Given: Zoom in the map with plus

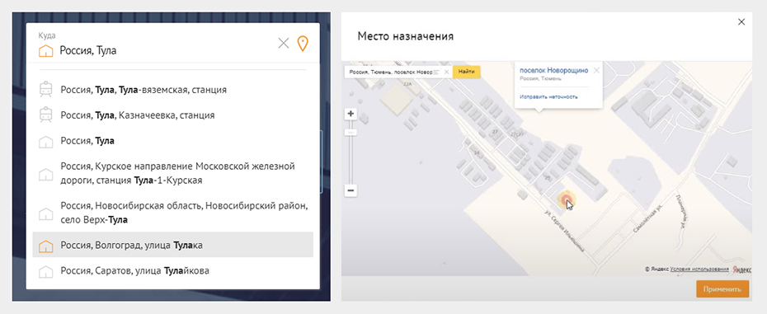Looking at the screenshot, I should [351, 114].
